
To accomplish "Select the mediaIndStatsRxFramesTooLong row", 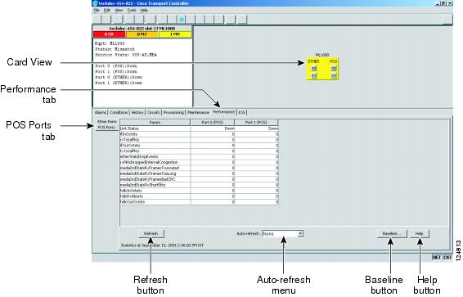I will (199, 173).
